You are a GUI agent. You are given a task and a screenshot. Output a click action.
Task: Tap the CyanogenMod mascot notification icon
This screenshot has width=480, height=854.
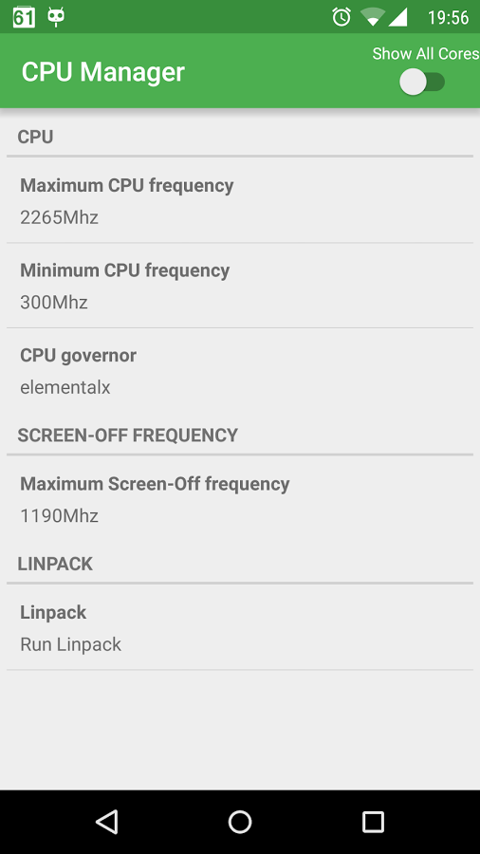click(56, 17)
